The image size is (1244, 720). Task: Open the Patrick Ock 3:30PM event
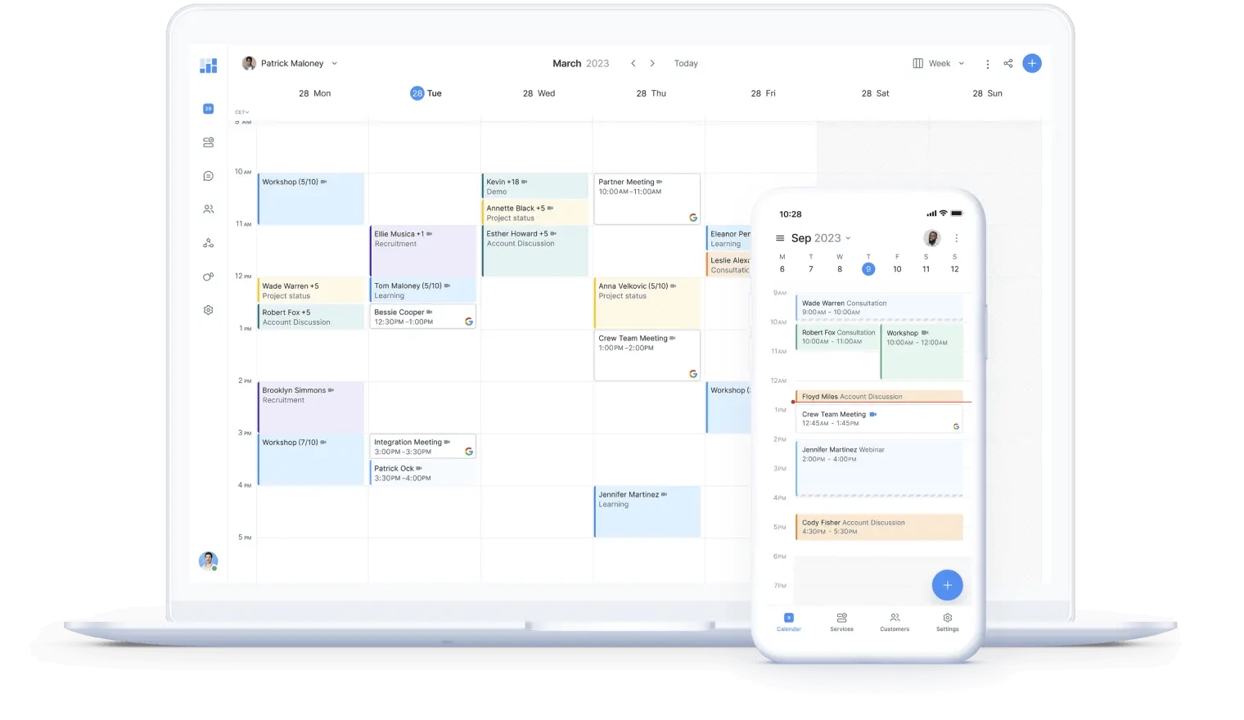point(423,473)
